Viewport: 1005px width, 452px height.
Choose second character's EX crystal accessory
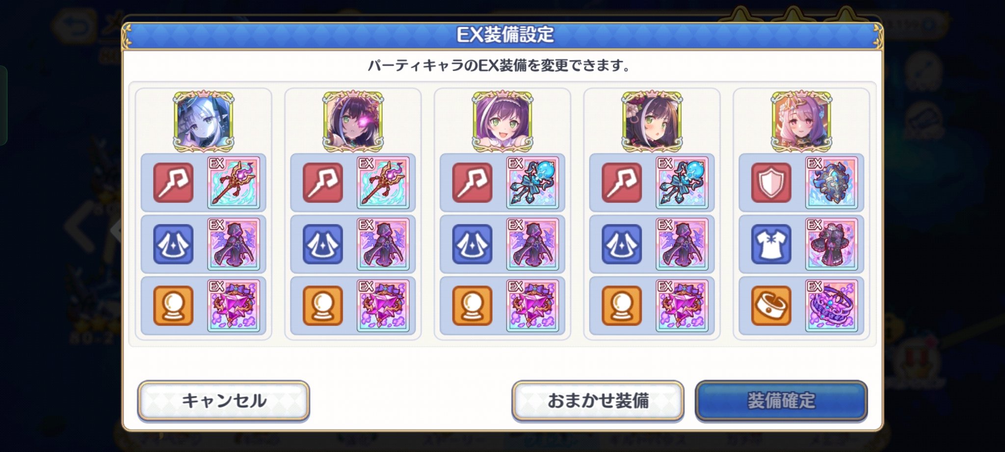click(x=383, y=305)
